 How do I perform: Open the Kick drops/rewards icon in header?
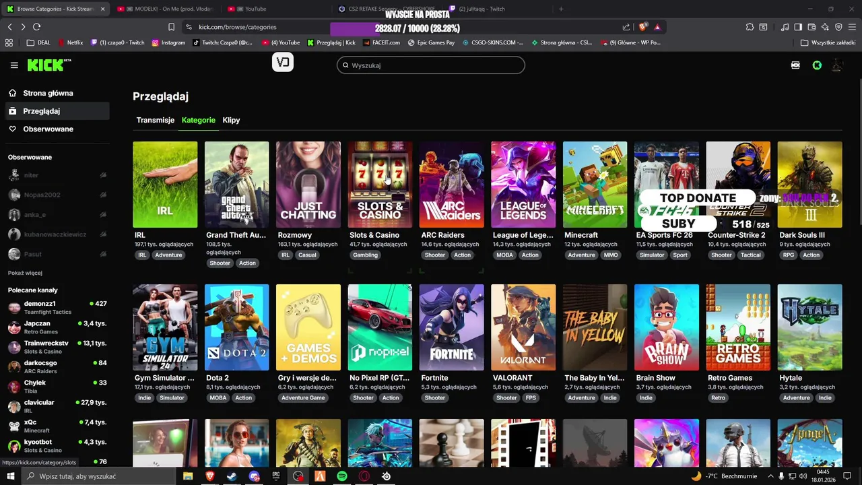pos(796,65)
